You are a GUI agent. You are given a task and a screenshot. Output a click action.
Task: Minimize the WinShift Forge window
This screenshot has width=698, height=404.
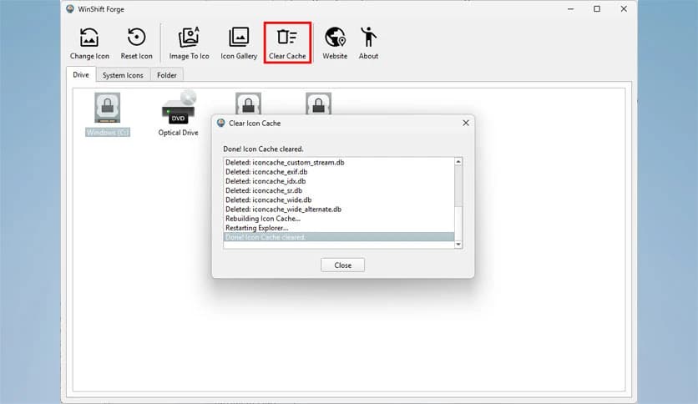click(570, 9)
